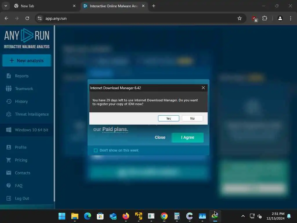
Task: Close the New Tab tab
Action: pos(74,6)
